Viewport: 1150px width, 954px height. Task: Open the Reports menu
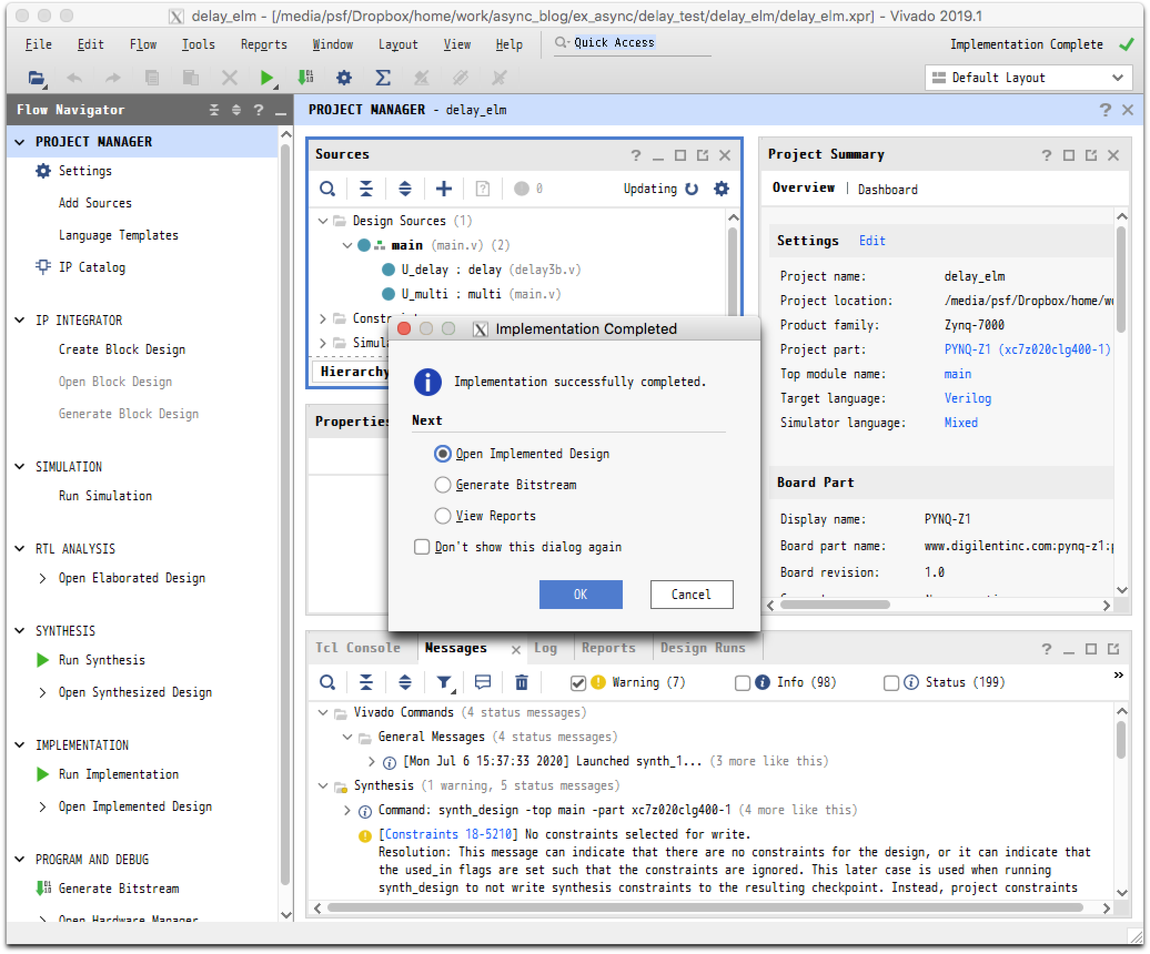pos(264,44)
